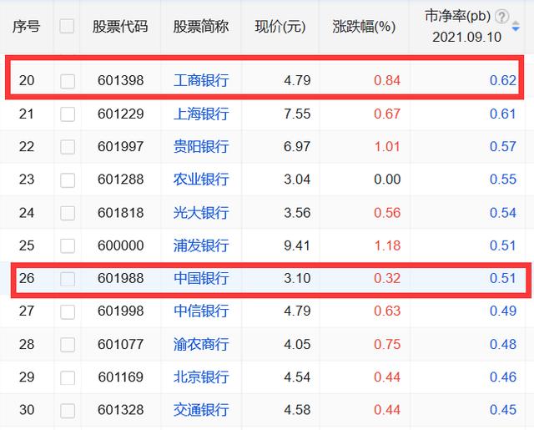This screenshot has width=534, height=430.
Task: Click the 2021.09.10 date in header
Action: pos(467,37)
